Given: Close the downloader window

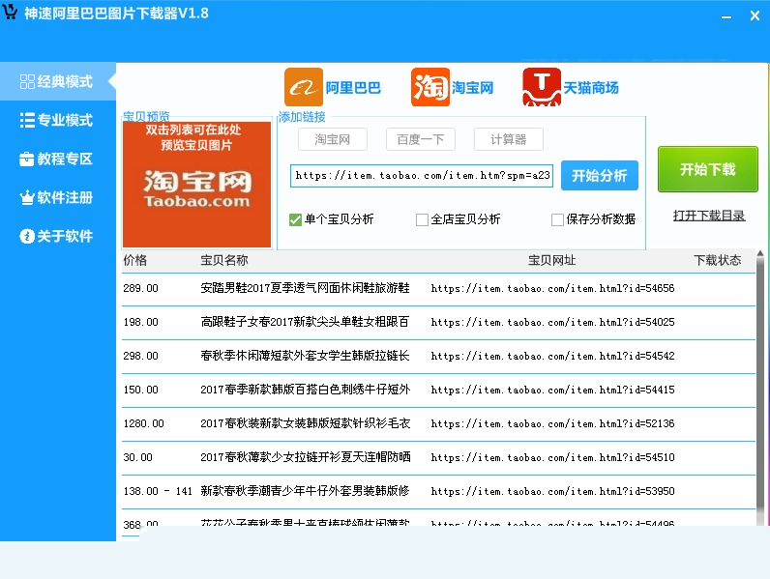Looking at the screenshot, I should pos(755,16).
